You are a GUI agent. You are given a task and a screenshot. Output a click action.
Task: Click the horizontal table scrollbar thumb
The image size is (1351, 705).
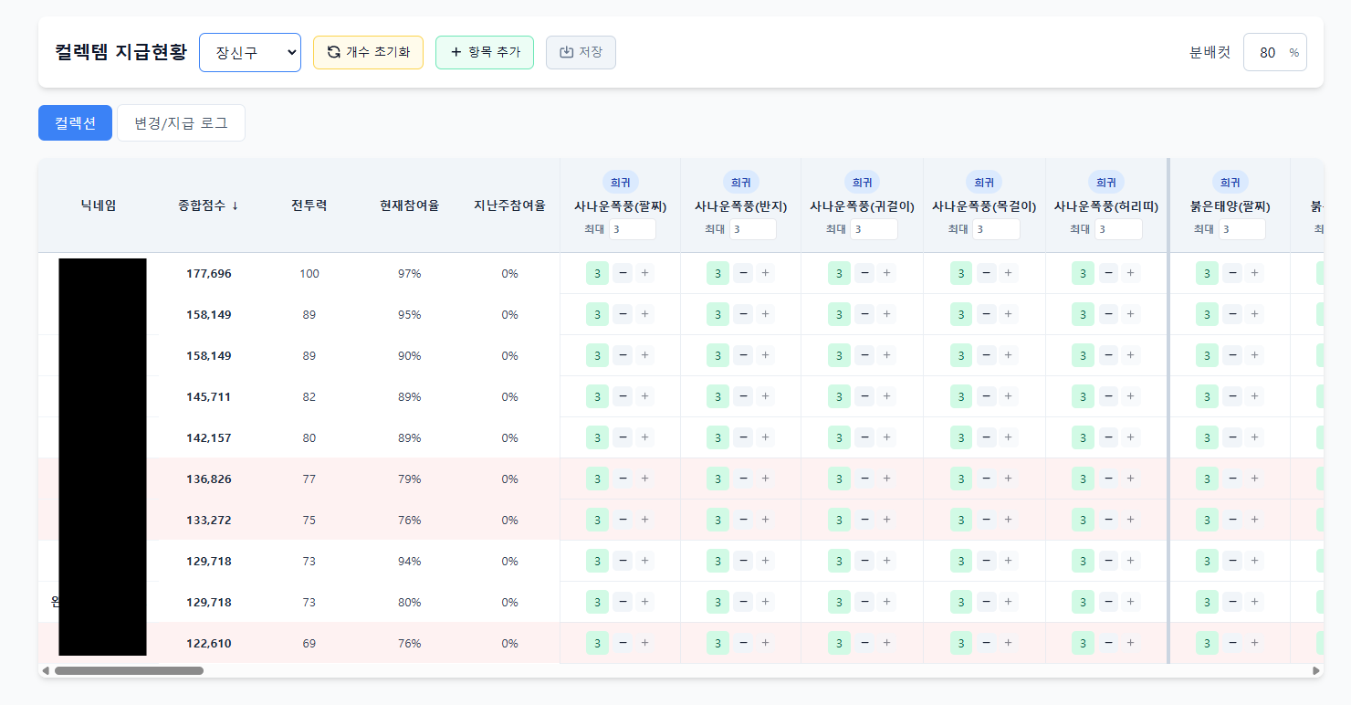tap(129, 670)
